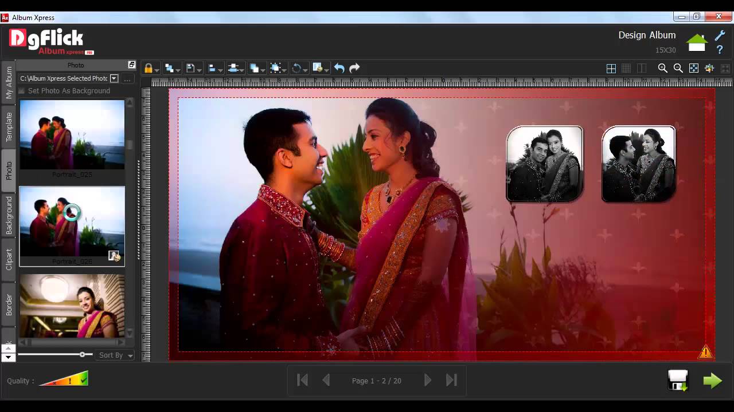Open the align dropdown arrow
The image size is (734, 412).
pos(220,70)
